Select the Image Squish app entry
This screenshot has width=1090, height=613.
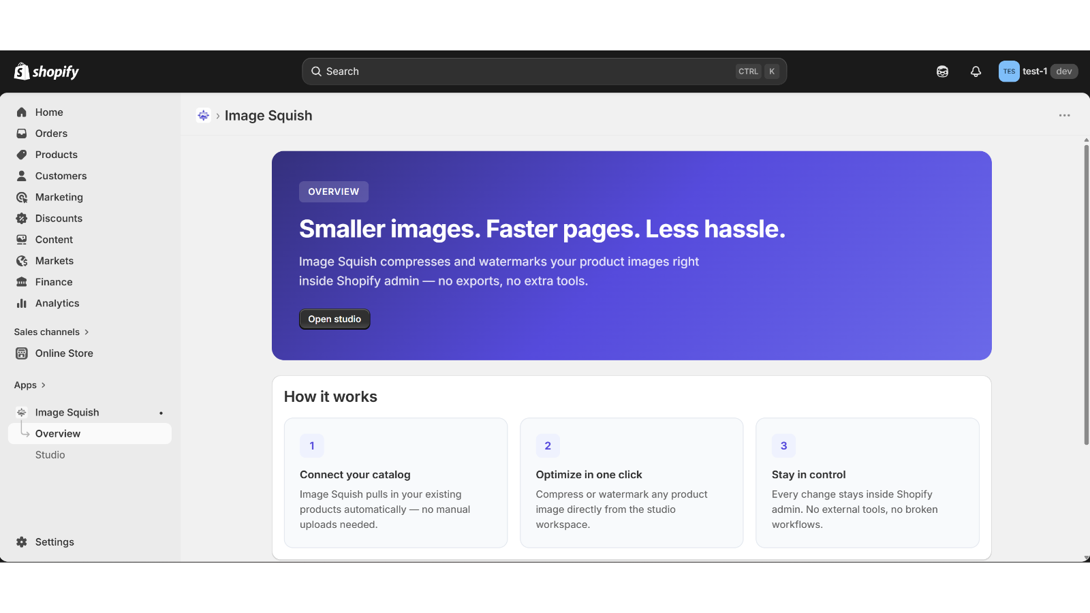(x=90, y=412)
